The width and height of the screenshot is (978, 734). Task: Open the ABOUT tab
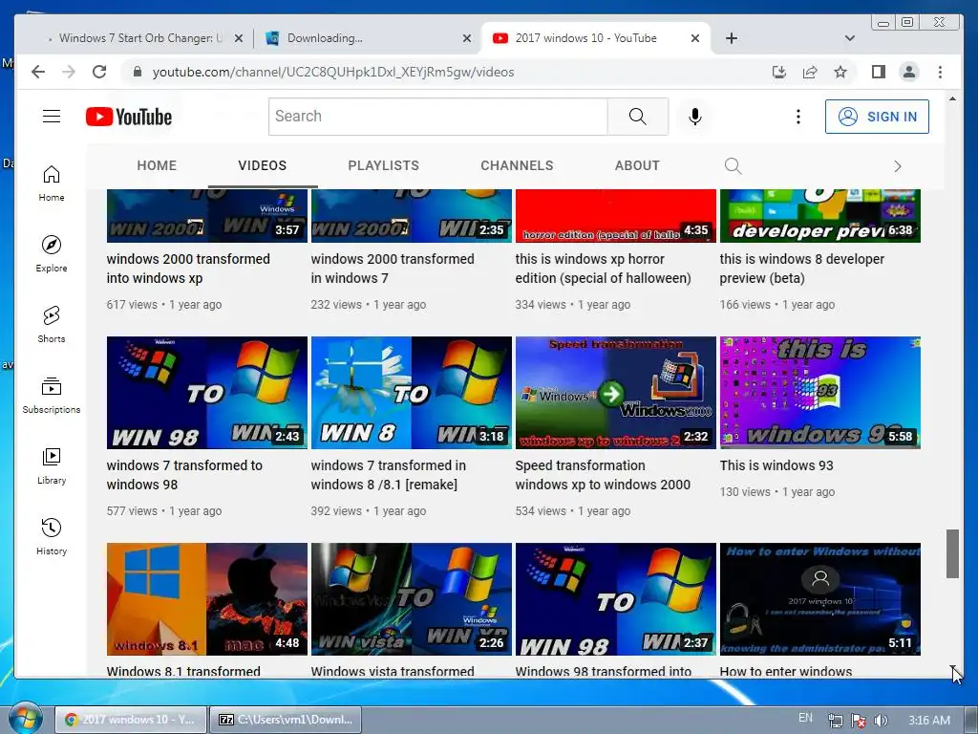(637, 165)
